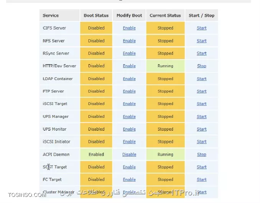Click the Service column header
Image resolution: width=260 pixels, height=203 pixels.
51,15
